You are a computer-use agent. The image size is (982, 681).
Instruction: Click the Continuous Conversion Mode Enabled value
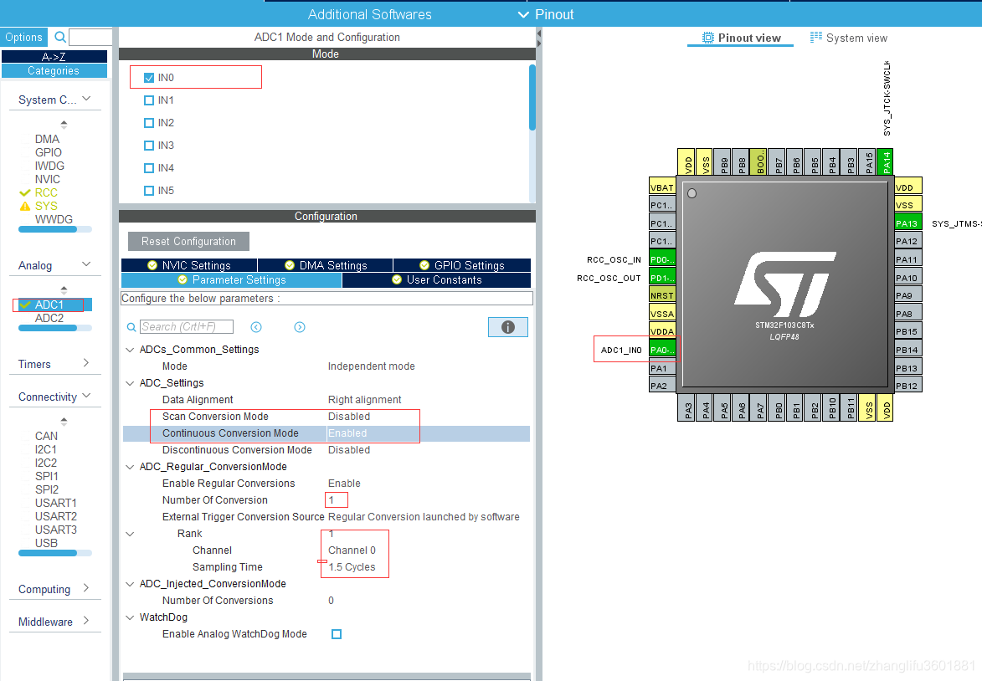pyautogui.click(x=347, y=433)
